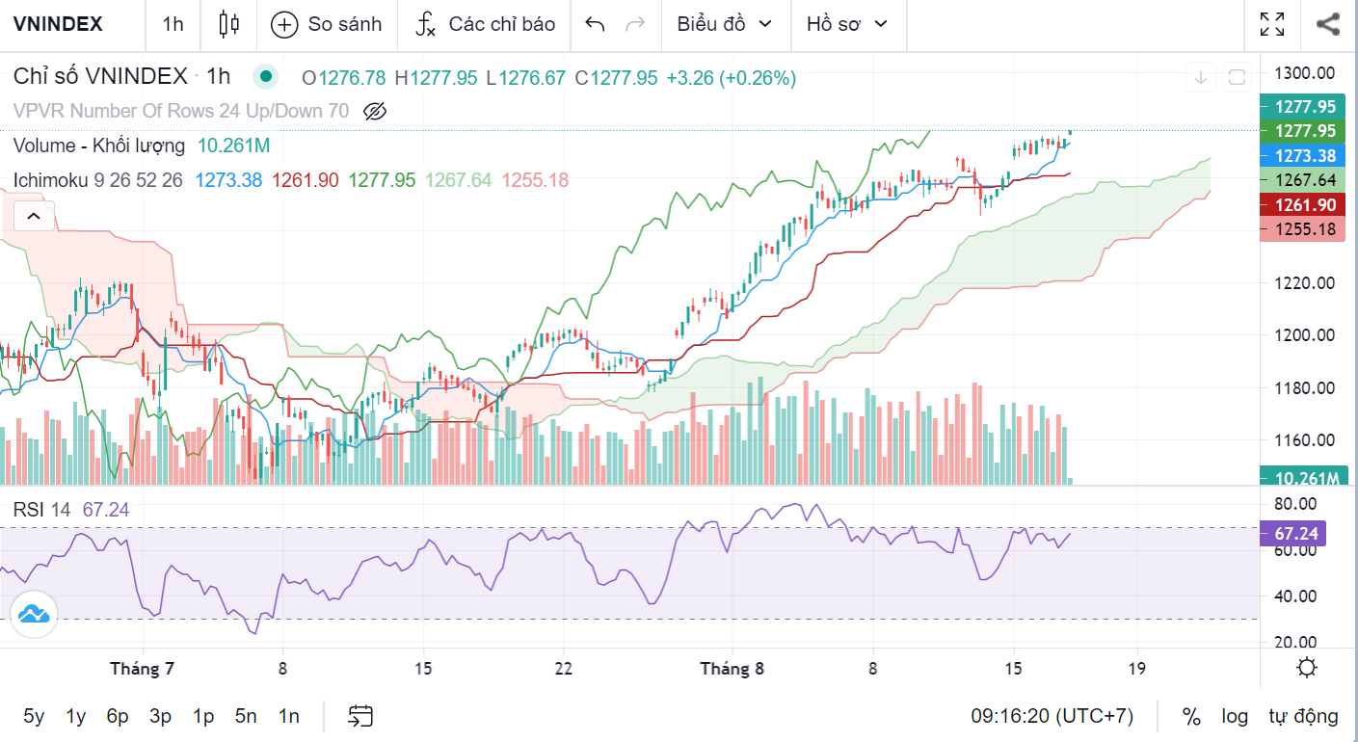This screenshot has width=1358, height=742.
Task: Set range to 5y
Action: point(34,716)
